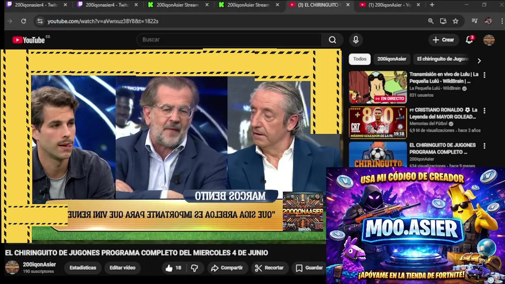
Task: Open a new browser tab with plus
Action: point(432,5)
